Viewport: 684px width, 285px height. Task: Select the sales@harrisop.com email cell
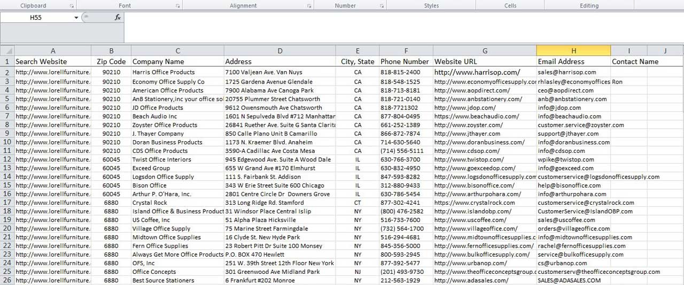pyautogui.click(x=573, y=72)
